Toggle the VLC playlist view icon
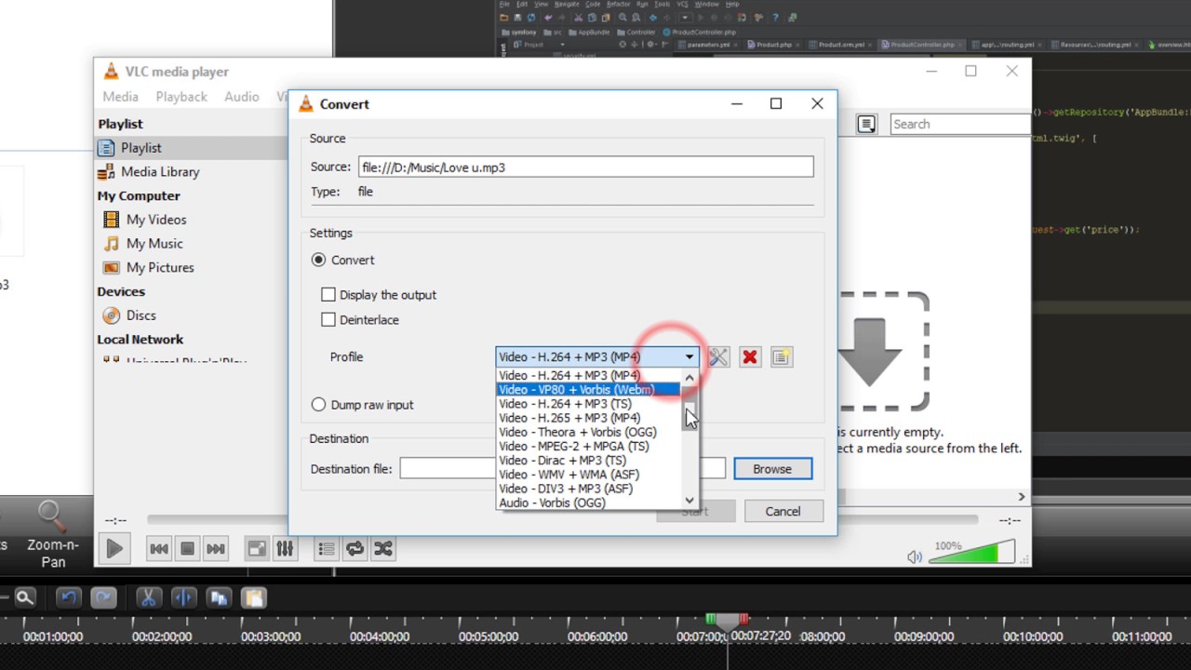 point(327,549)
